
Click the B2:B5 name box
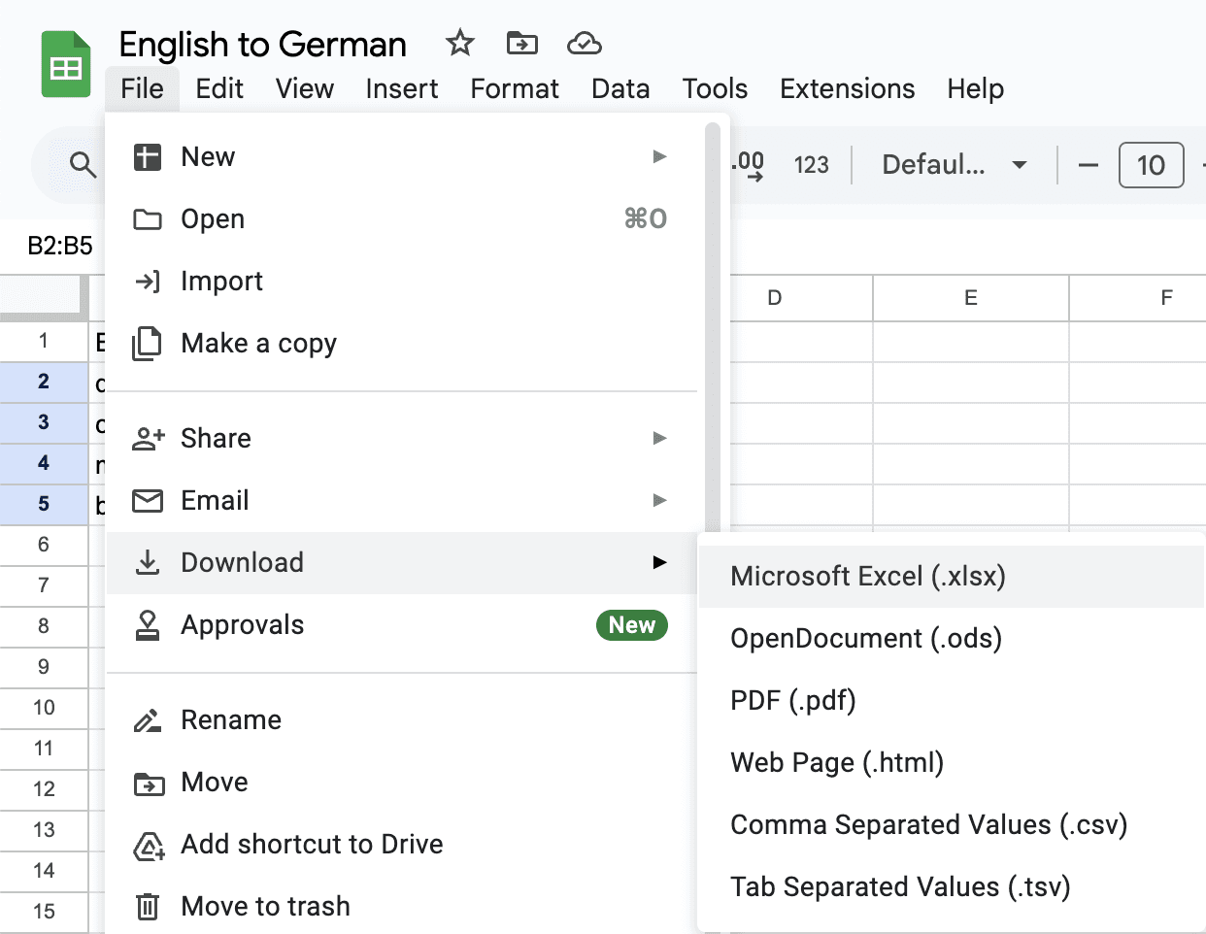click(x=60, y=247)
